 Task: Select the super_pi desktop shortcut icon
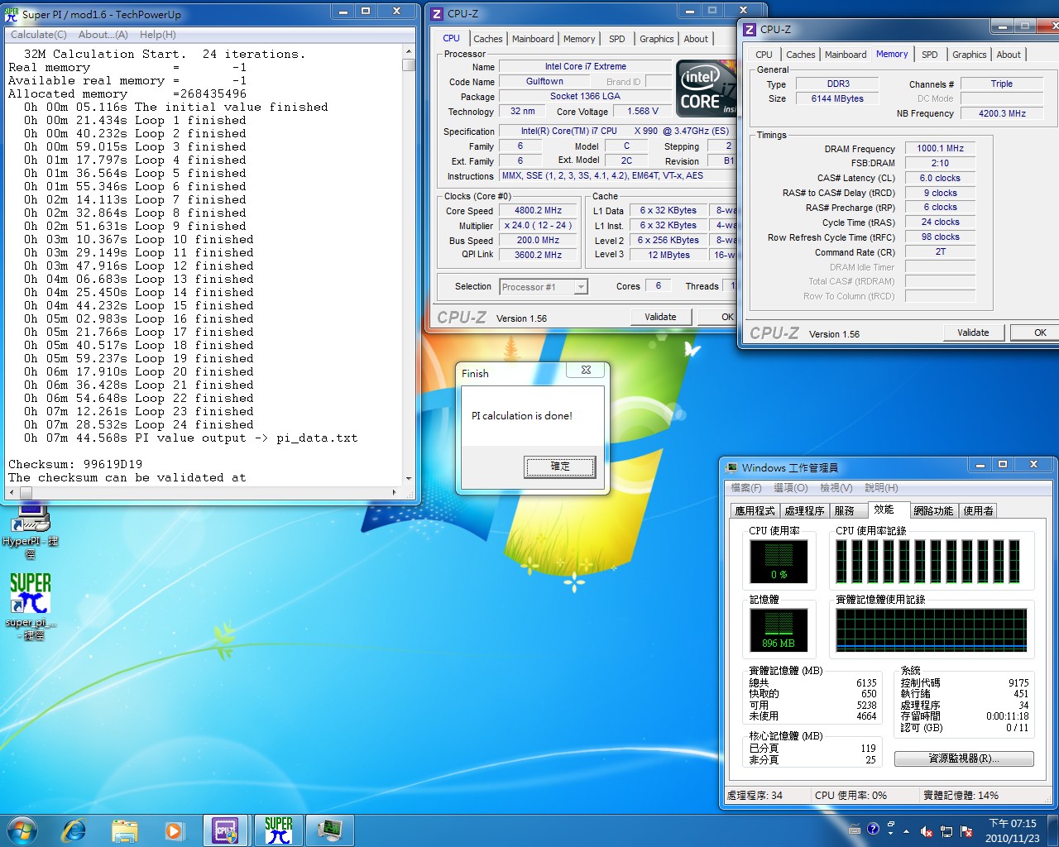coord(31,606)
